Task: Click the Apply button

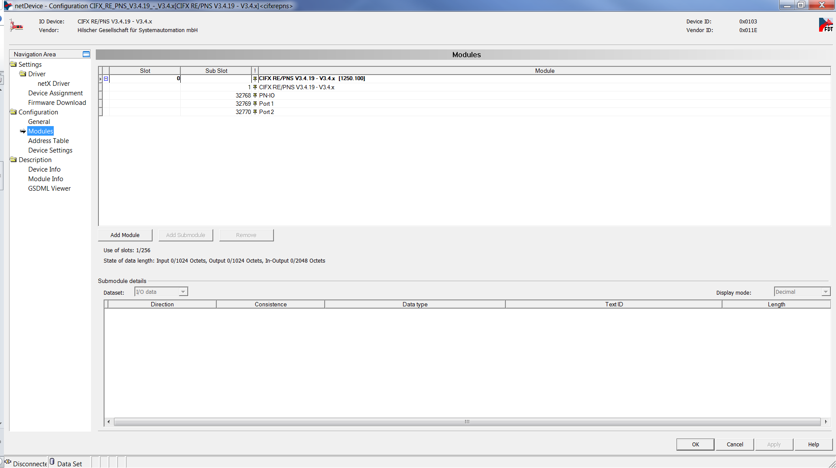Action: (x=774, y=444)
